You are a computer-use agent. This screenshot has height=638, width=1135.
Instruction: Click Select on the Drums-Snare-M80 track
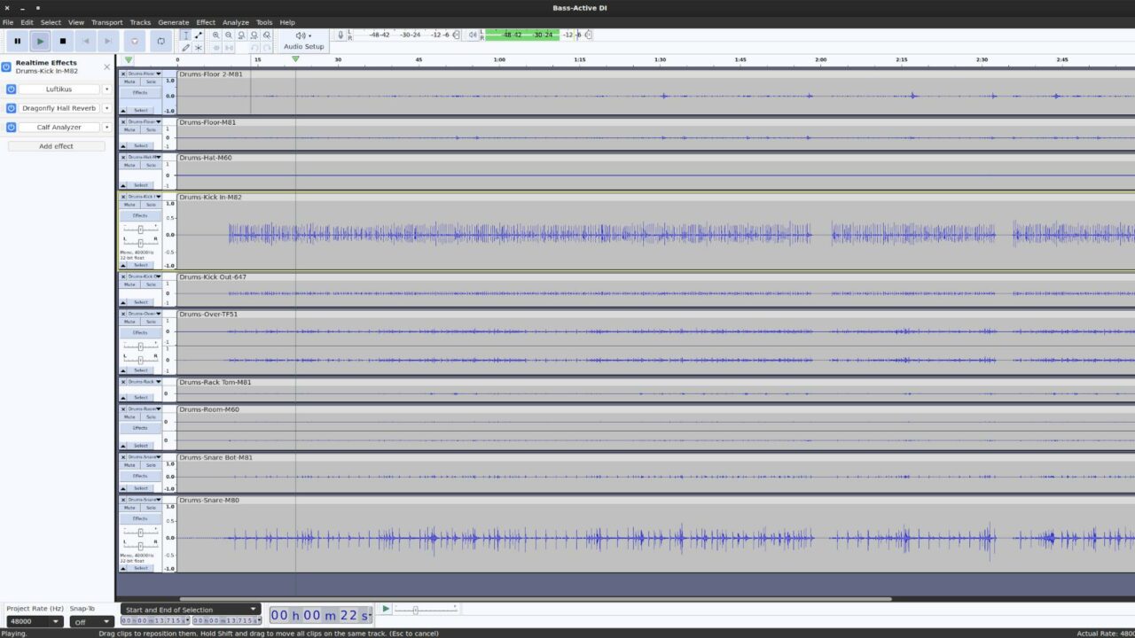click(x=140, y=568)
